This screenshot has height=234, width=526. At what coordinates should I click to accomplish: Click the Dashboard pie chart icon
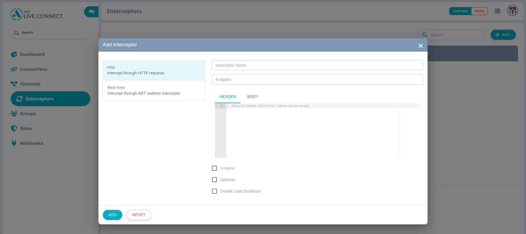point(14,54)
